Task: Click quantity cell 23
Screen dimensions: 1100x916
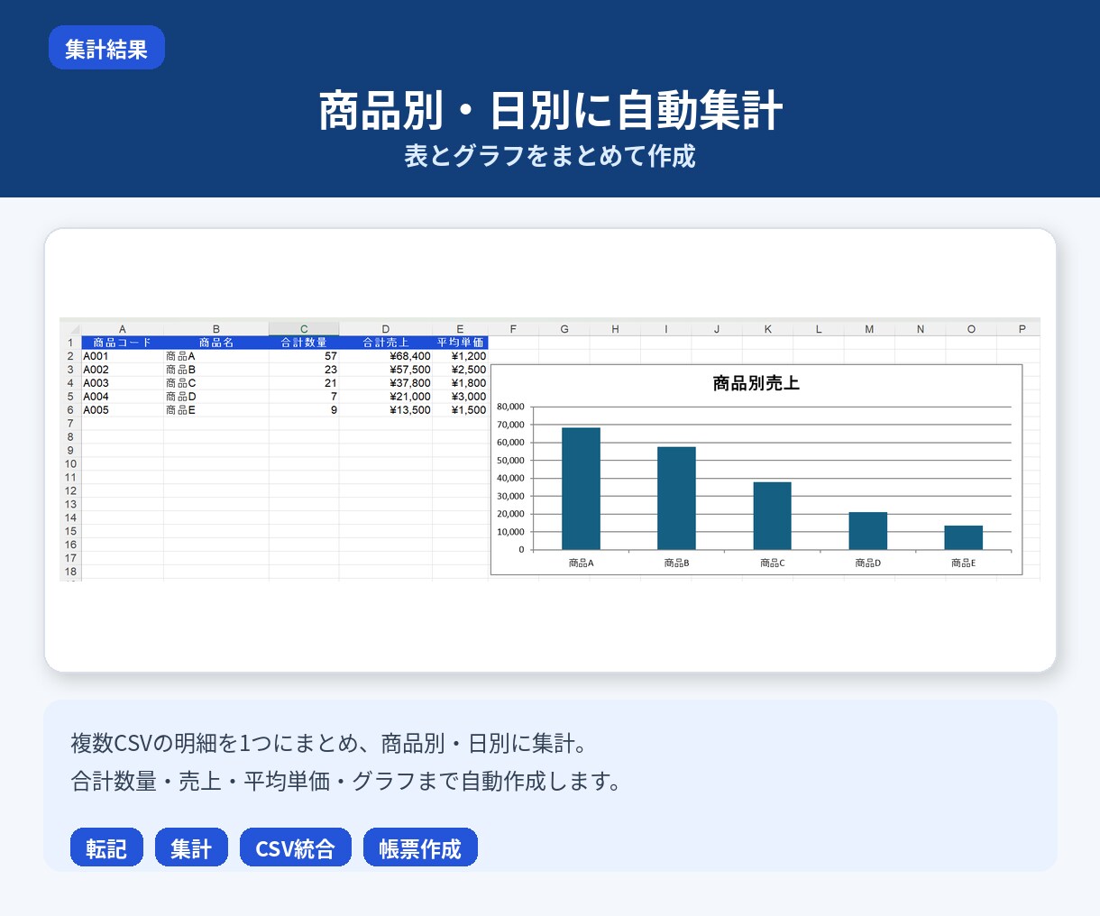Action: click(304, 370)
